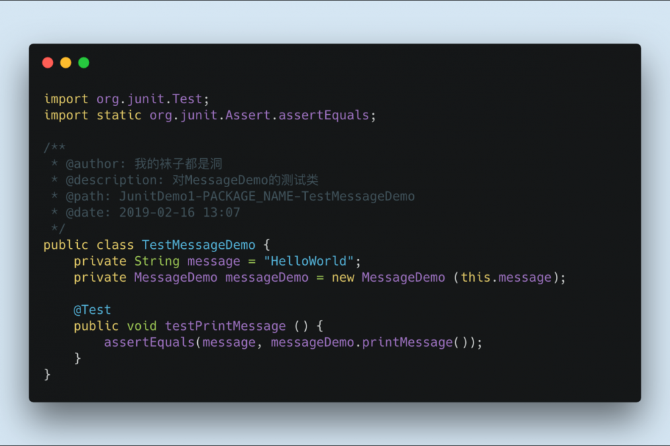Click TestMessageDemo in the class declaration
The height and width of the screenshot is (446, 670).
198,245
